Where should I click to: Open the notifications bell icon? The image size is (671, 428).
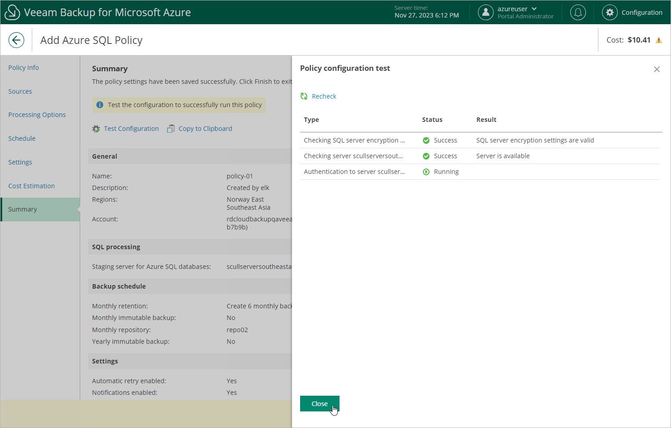(578, 13)
